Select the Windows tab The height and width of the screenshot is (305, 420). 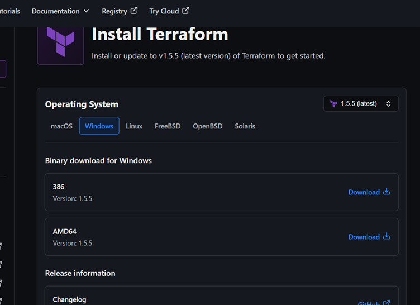click(99, 126)
